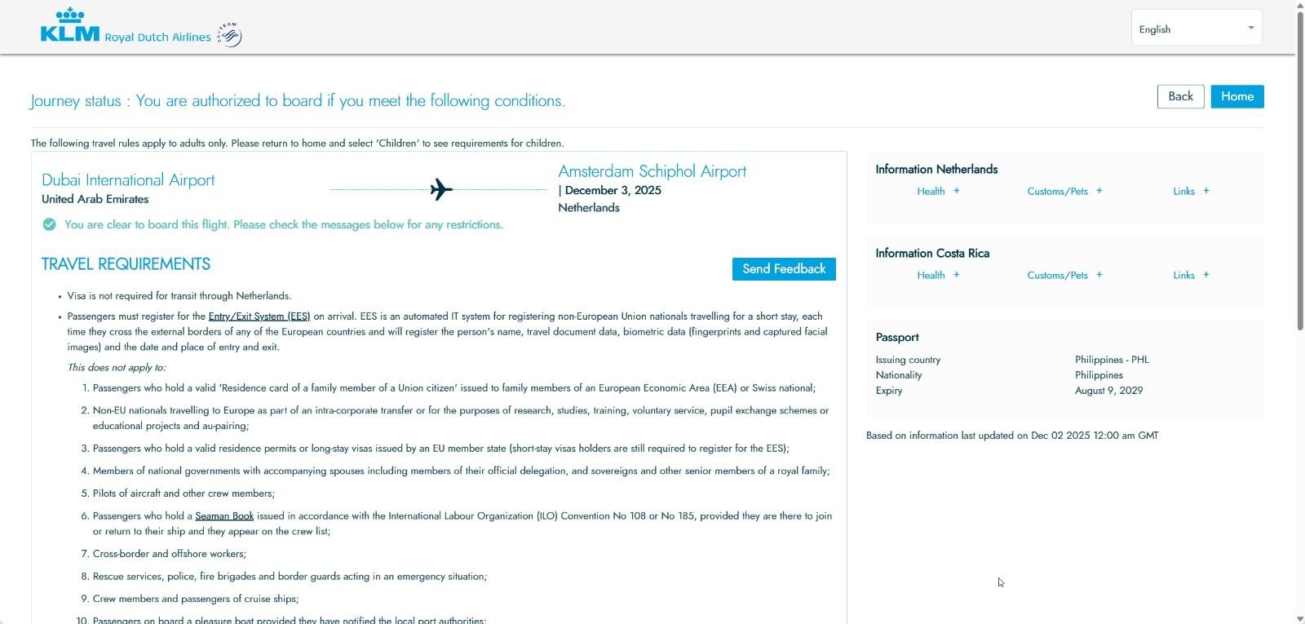
Task: Open the Entry/Exit System (EES) link
Action: click(x=259, y=316)
